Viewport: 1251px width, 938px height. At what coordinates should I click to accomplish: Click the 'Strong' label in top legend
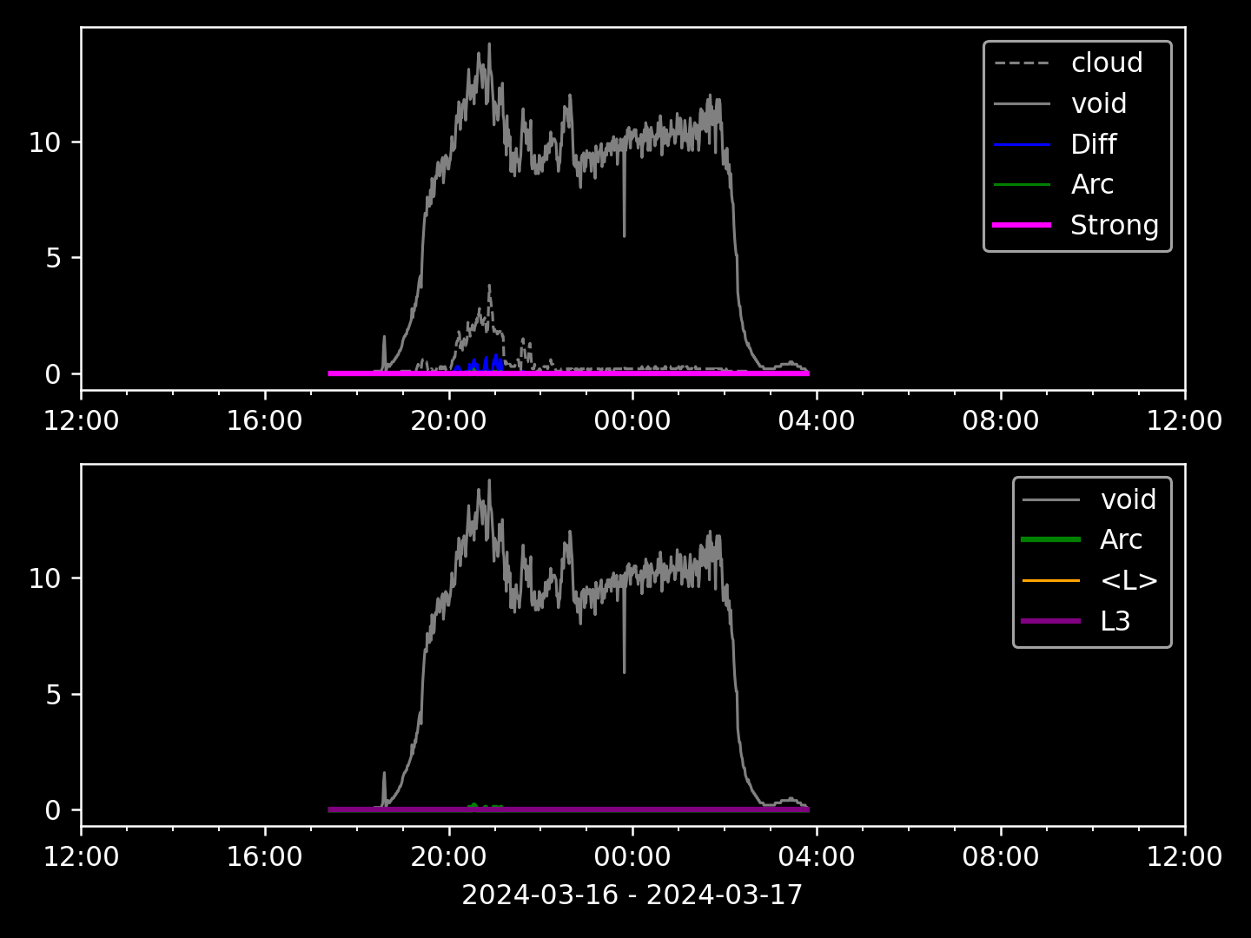tap(1114, 225)
